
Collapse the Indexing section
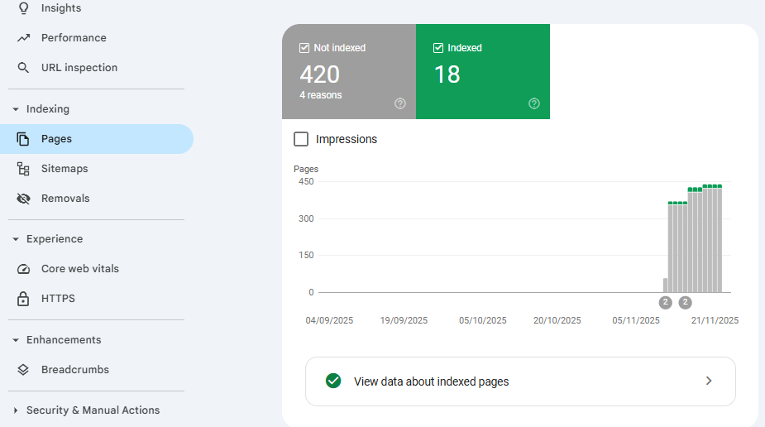(x=15, y=109)
